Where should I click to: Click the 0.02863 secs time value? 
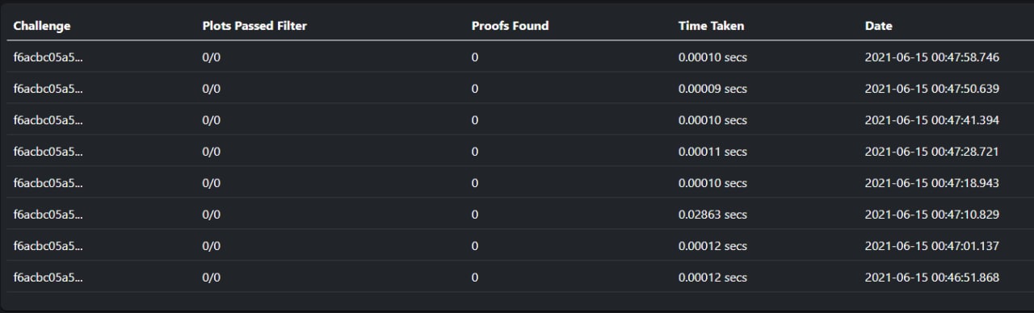pyautogui.click(x=712, y=215)
